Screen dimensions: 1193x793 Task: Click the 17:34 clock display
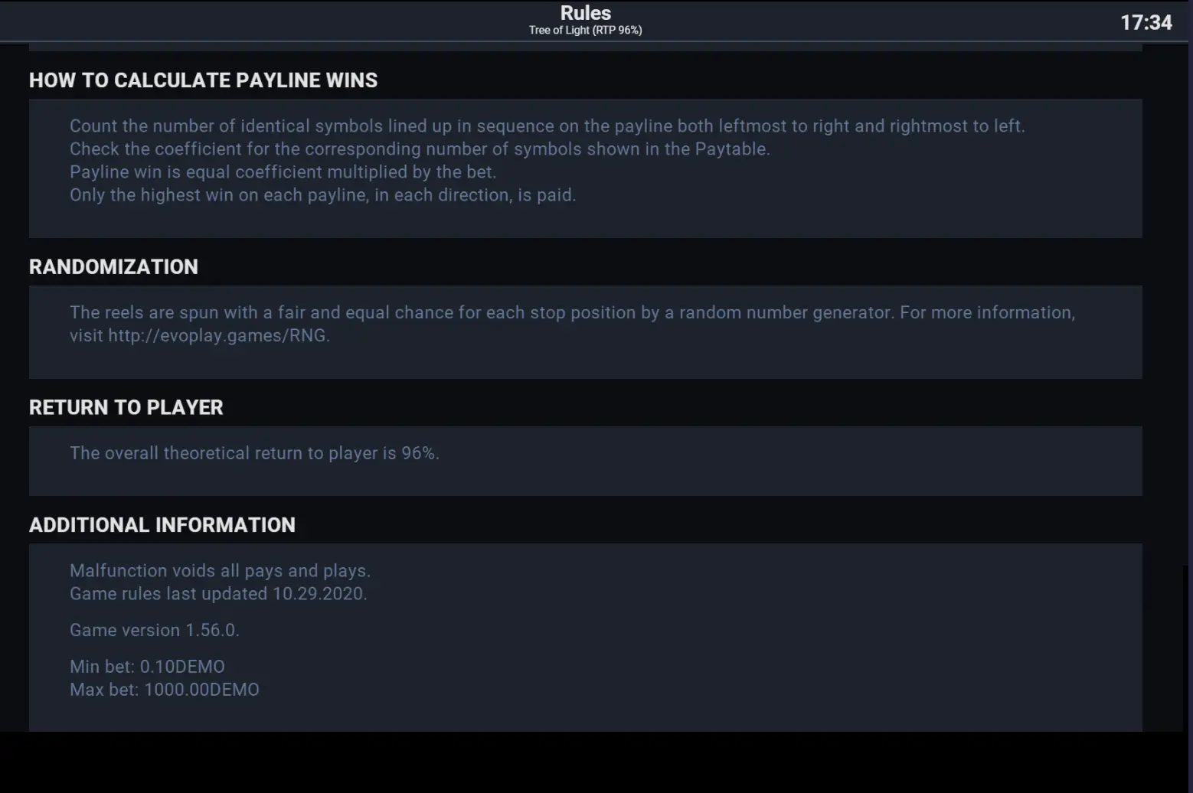coord(1146,22)
